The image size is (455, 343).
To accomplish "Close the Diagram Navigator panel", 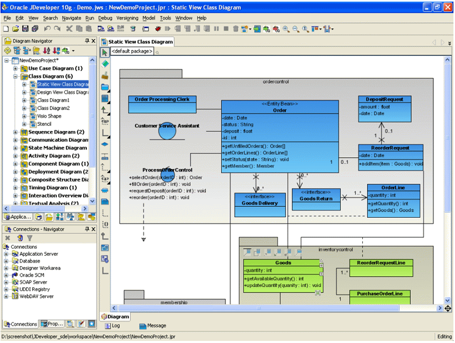I will tap(93, 41).
